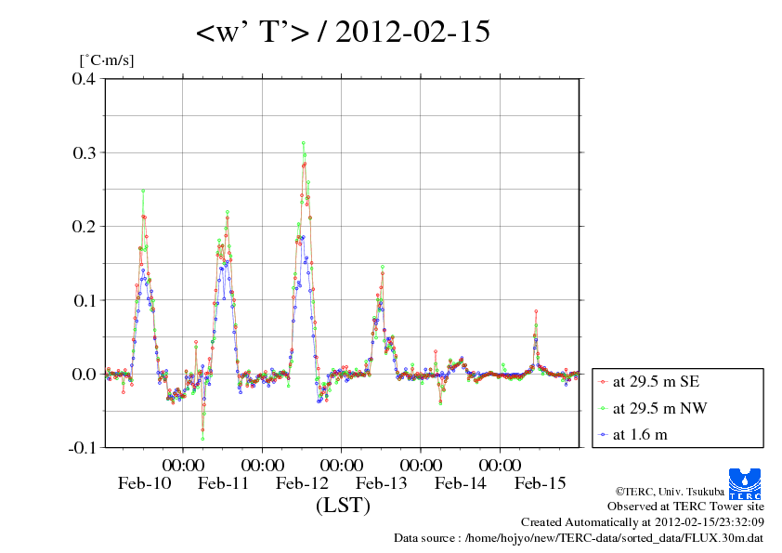This screenshot has width=782, height=553.
Task: Click the 00:00 tick label above Feb-12/Feb-13
Action: (342, 465)
